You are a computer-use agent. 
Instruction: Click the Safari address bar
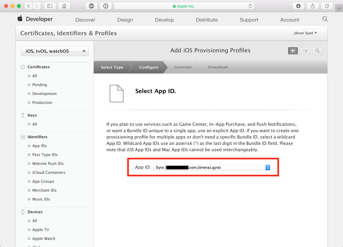pyautogui.click(x=184, y=6)
